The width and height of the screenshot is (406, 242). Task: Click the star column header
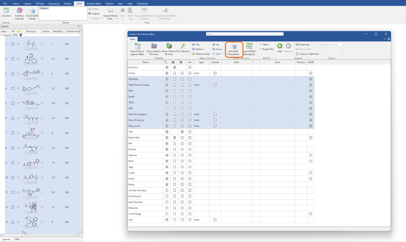tap(18, 31)
